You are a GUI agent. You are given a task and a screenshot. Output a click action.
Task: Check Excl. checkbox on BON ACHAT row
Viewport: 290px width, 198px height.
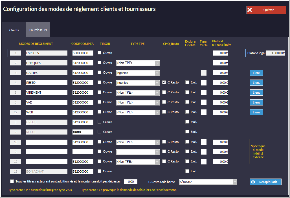pyautogui.click(x=187, y=171)
